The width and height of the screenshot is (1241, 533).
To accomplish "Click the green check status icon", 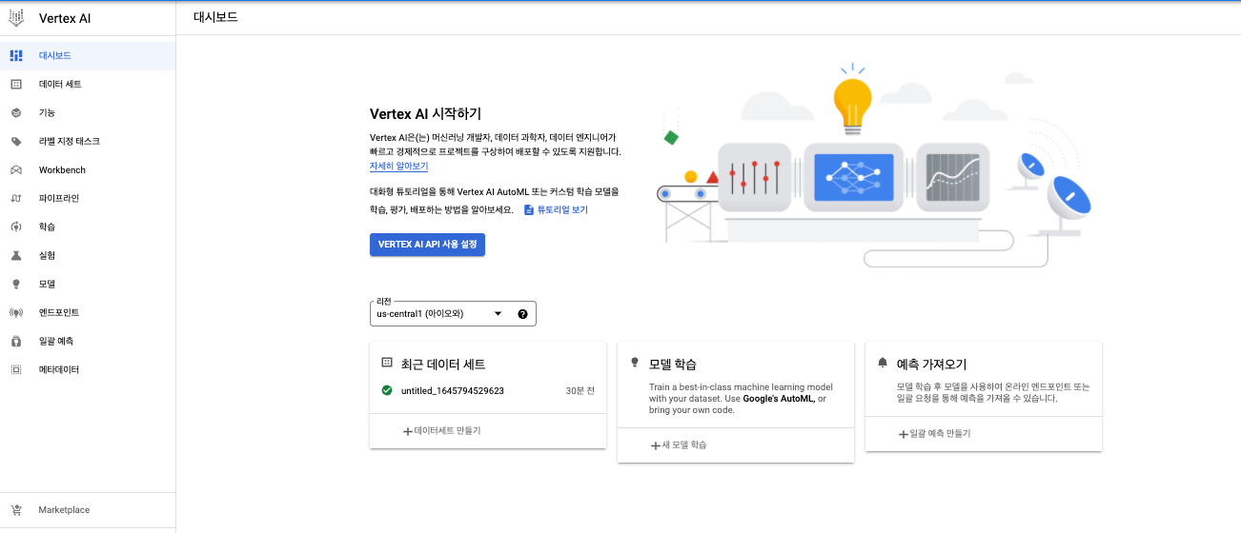I will coord(387,390).
